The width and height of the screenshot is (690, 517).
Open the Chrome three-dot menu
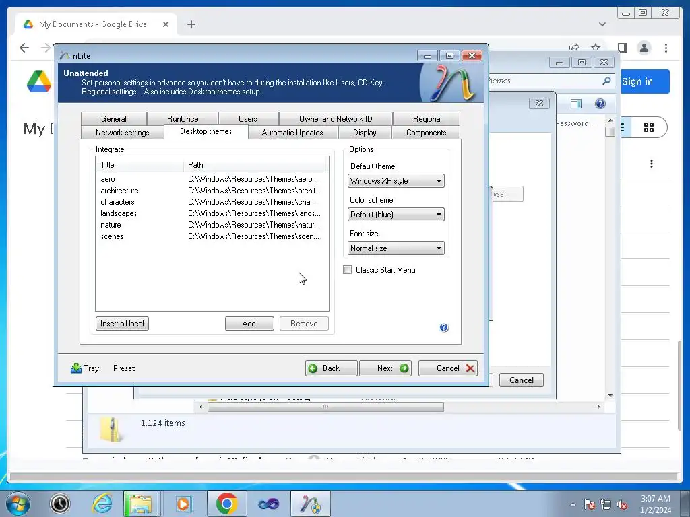666,48
